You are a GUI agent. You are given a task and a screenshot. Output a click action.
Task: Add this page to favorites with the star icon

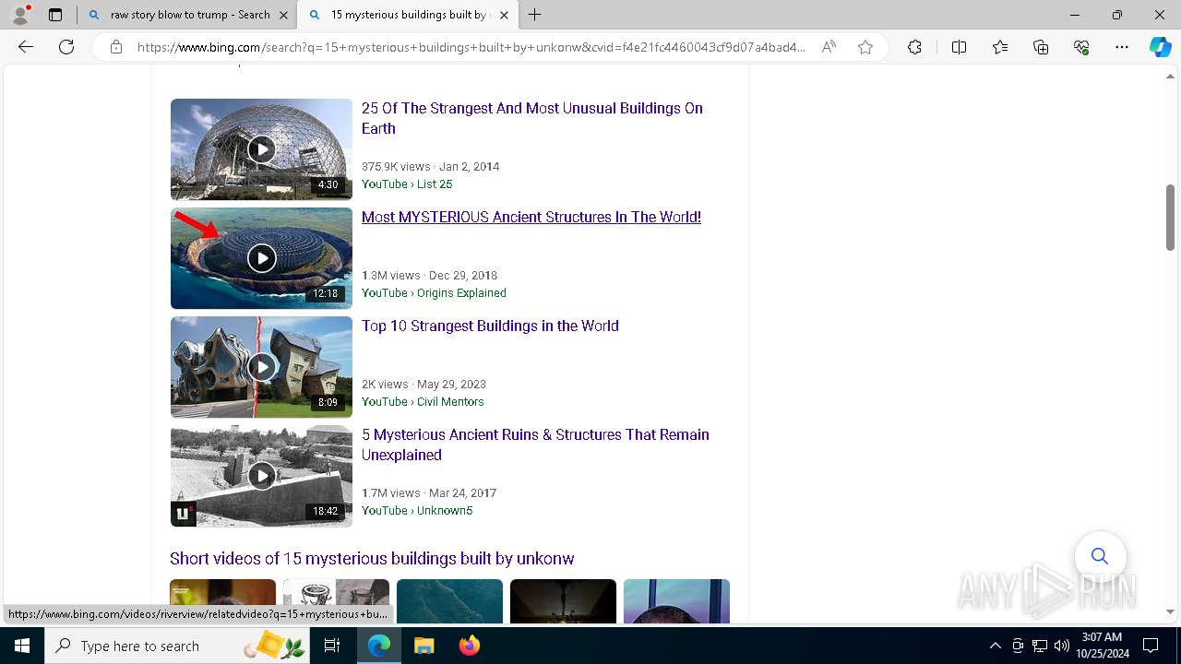(865, 47)
